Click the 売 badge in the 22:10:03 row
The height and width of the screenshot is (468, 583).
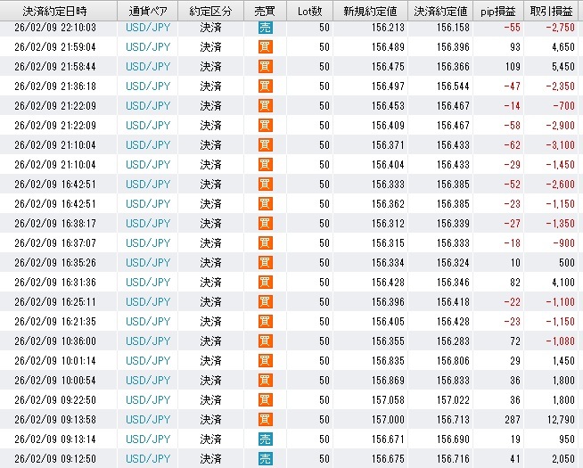tap(265, 28)
